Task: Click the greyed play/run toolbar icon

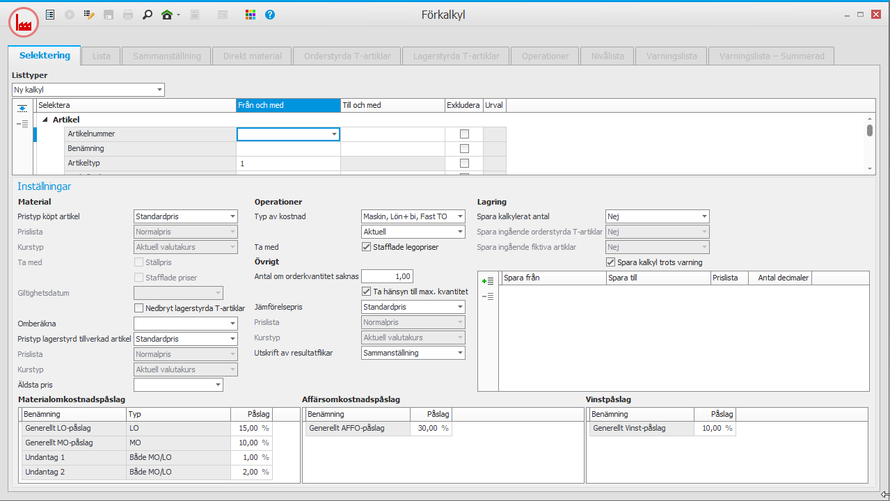Action: pos(70,14)
